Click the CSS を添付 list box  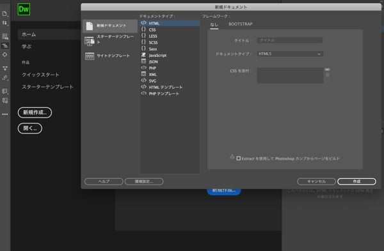tap(290, 75)
